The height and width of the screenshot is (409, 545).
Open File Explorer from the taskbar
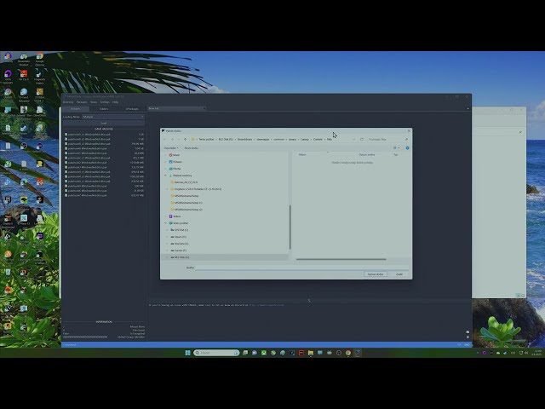311,353
